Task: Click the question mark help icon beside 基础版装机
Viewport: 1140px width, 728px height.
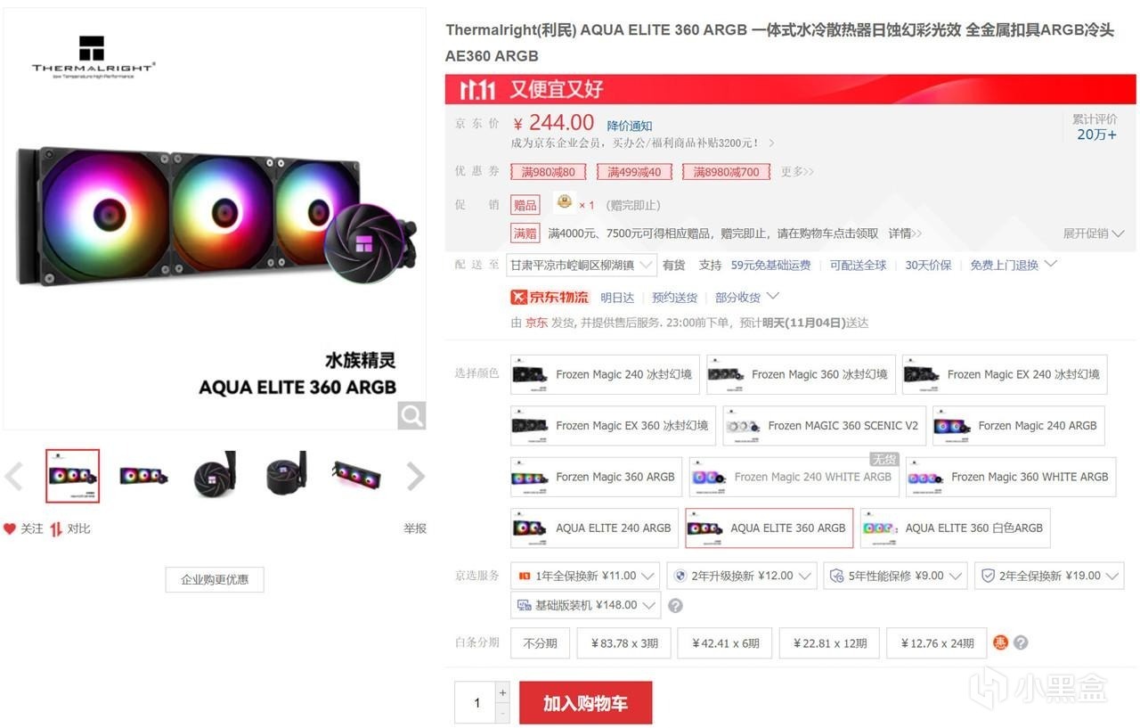Action: coord(676,606)
